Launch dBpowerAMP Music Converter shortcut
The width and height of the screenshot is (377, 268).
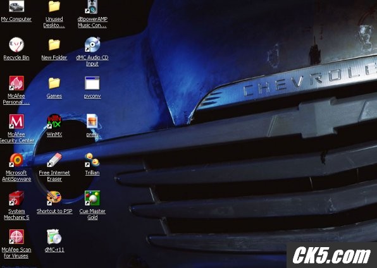pos(92,7)
